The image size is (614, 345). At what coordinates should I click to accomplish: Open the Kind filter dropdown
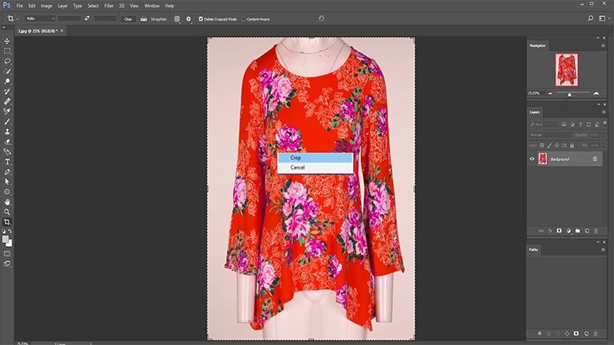(544, 124)
